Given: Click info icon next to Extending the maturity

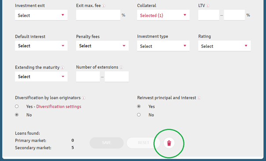Looking at the screenshot, I should [62, 68].
